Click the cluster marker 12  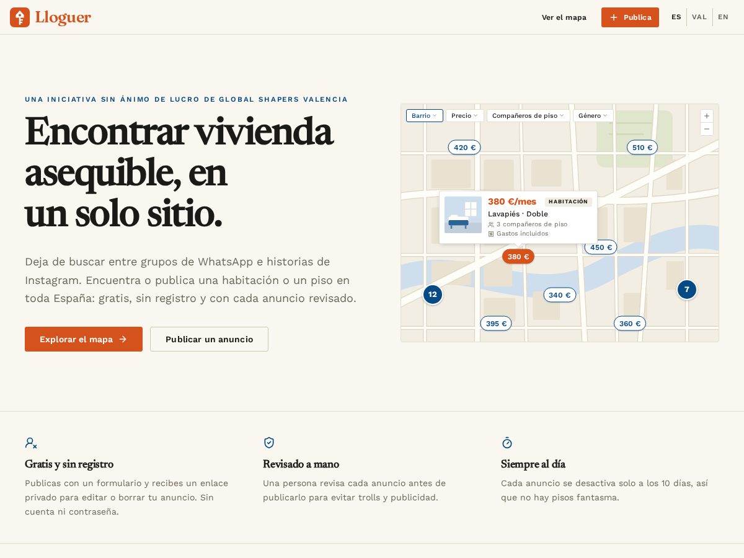pyautogui.click(x=433, y=294)
